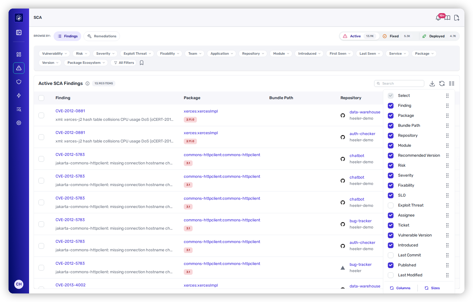Open the Application filter dropdown
The image size is (473, 302).
click(x=221, y=54)
